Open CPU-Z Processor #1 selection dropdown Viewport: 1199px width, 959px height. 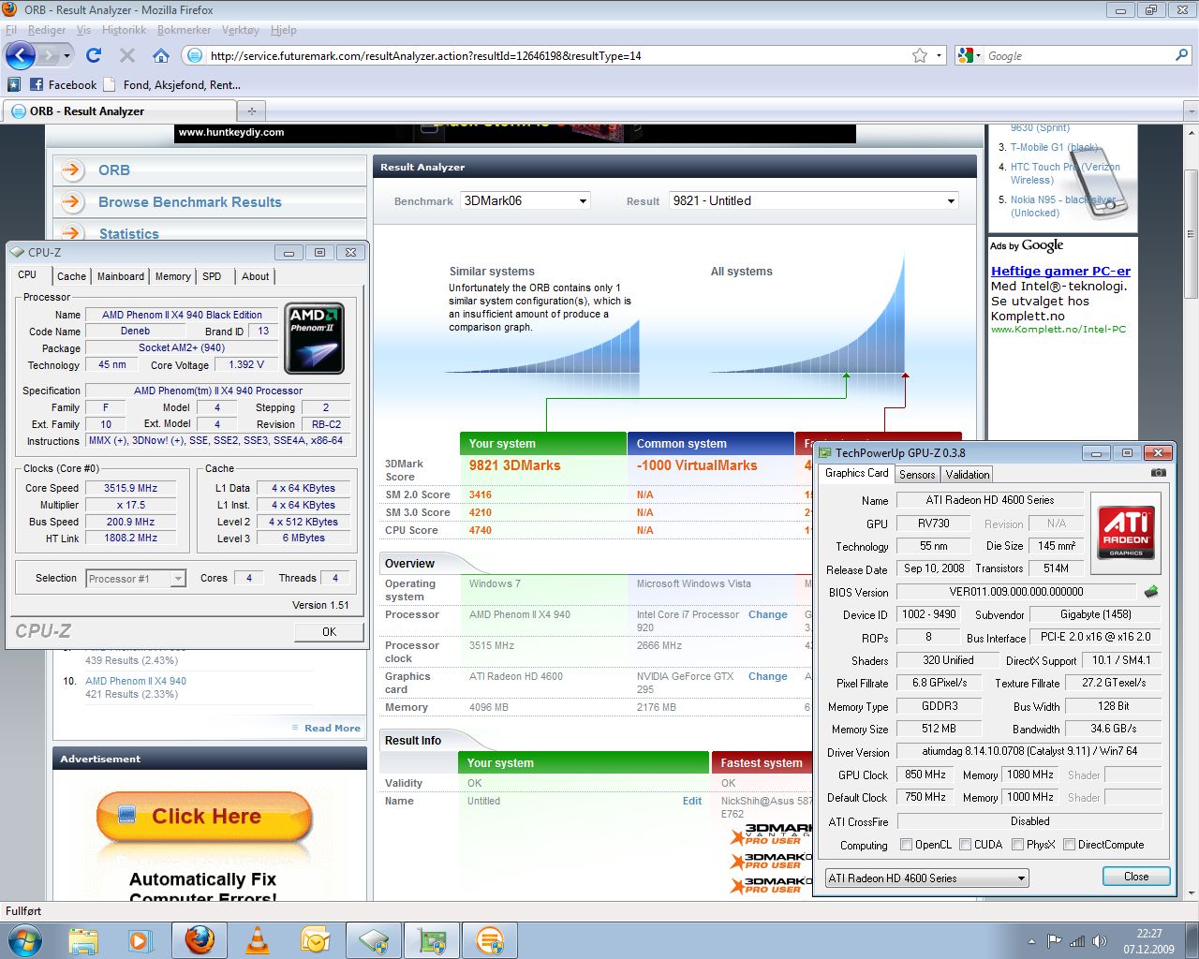click(x=136, y=579)
